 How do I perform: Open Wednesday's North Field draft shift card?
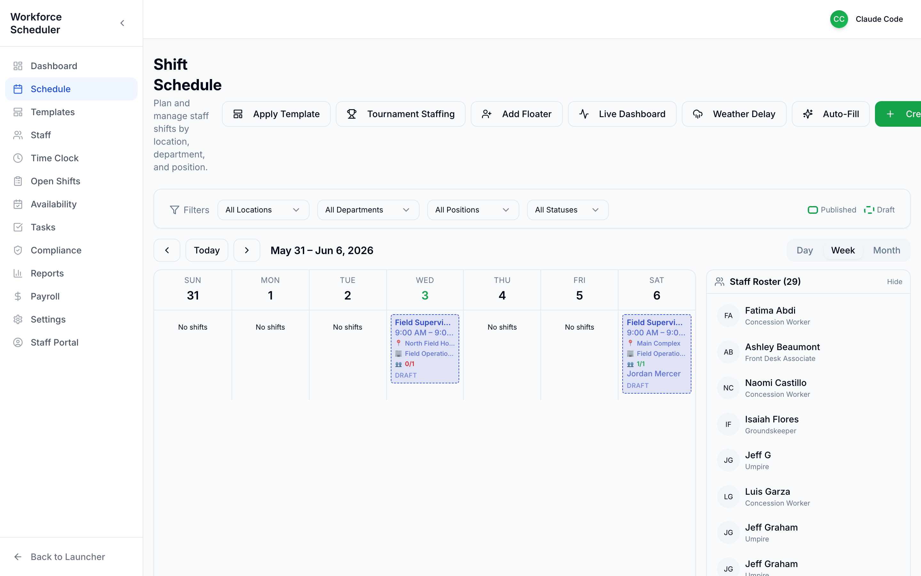pos(425,348)
